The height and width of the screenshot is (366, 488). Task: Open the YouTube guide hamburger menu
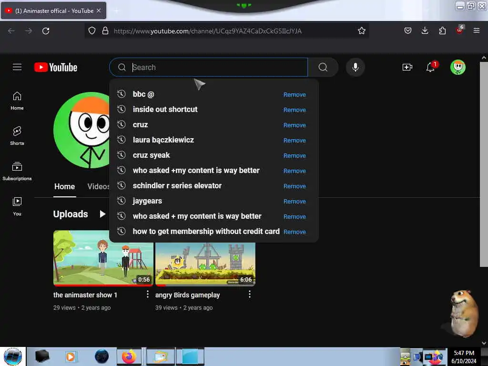point(17,67)
